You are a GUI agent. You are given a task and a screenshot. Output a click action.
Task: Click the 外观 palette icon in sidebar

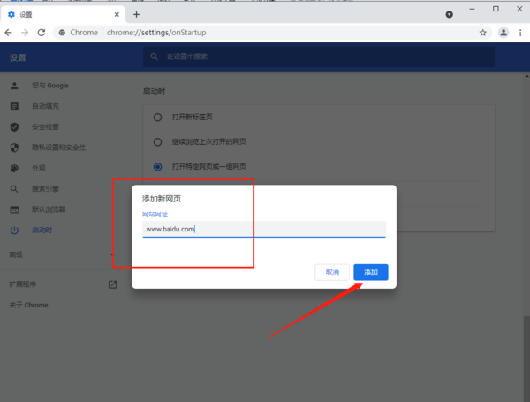[14, 168]
